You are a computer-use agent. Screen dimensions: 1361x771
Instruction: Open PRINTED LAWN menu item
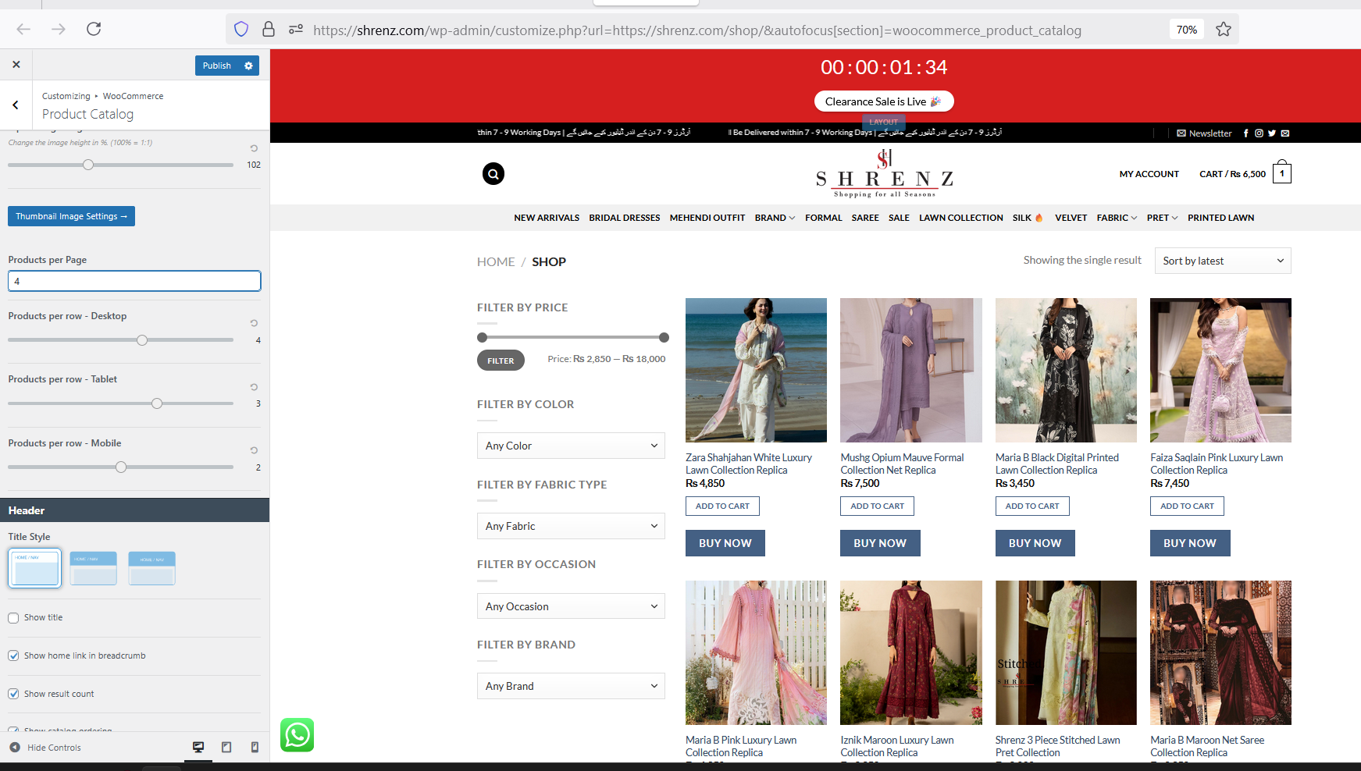(x=1221, y=218)
